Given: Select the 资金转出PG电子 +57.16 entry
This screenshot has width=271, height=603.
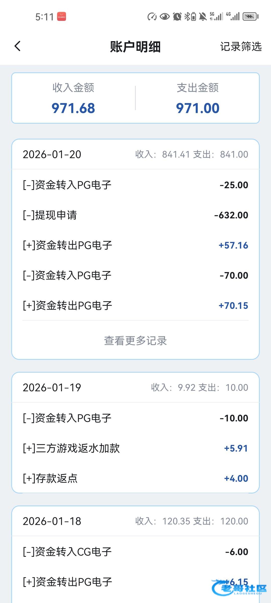Looking at the screenshot, I should click(135, 245).
